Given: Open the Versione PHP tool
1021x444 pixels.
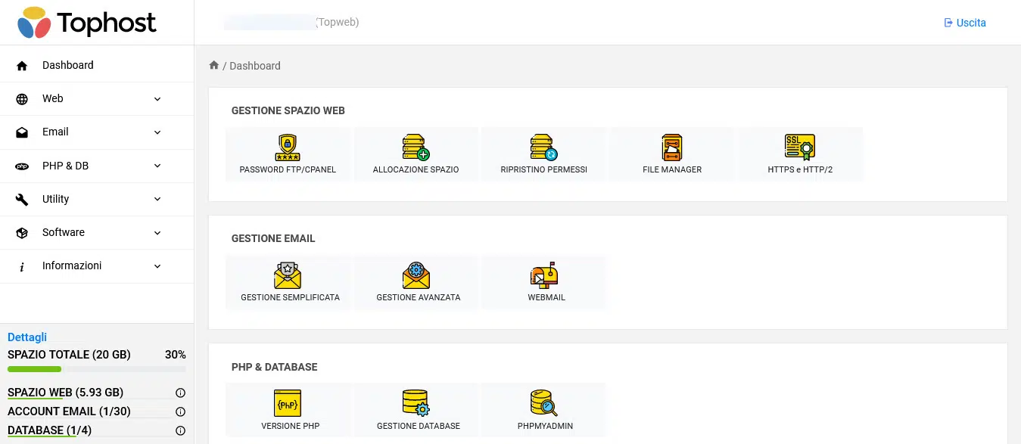Looking at the screenshot, I should (289, 409).
